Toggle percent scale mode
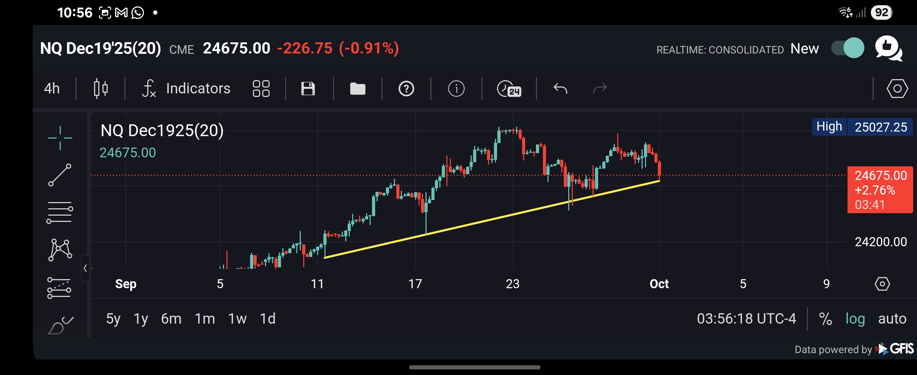This screenshot has height=375, width=917. click(825, 318)
